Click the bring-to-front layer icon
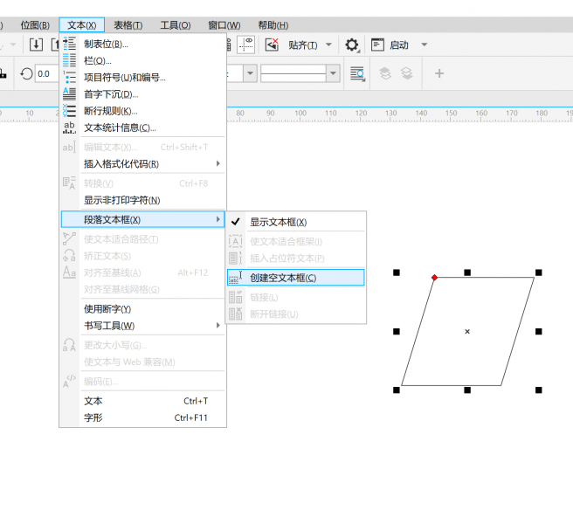Image resolution: width=573 pixels, height=524 pixels. click(385, 73)
